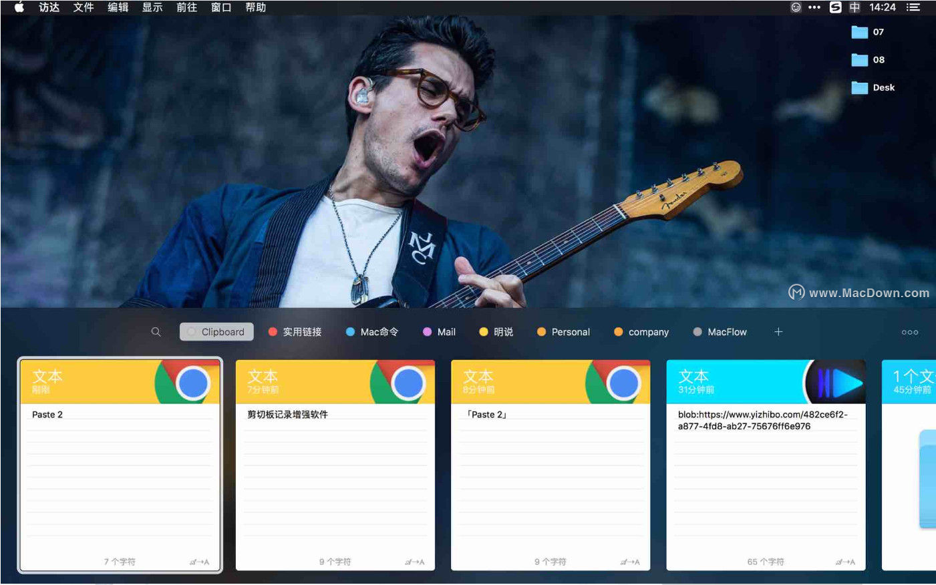Click Chrome icon on the 刚刚 card
The height and width of the screenshot is (585, 936).
[188, 382]
